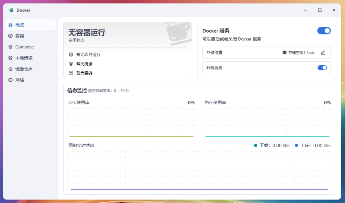Viewport: 345px width, 203px height.
Task: Click the 可以启动或者关闭 Docker 服务 description
Action: [x=232, y=39]
